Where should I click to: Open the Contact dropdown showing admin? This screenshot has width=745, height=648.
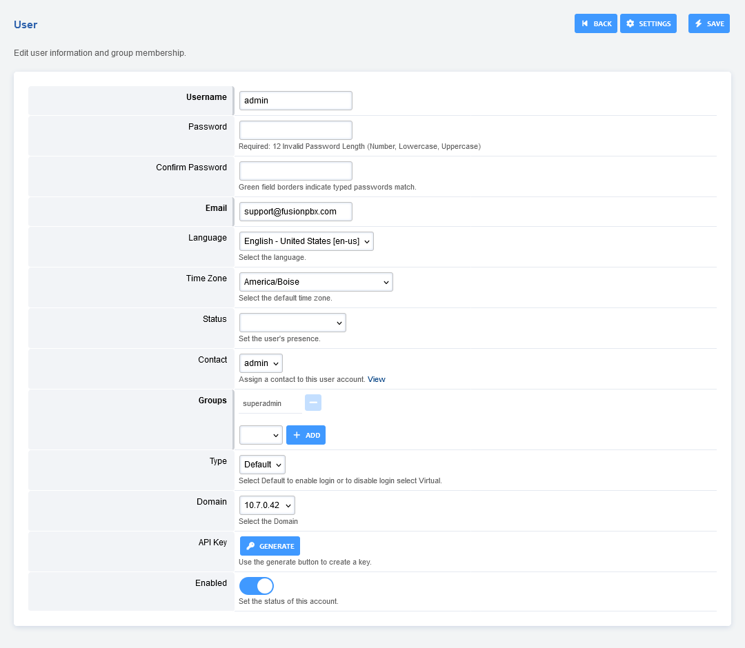(261, 363)
